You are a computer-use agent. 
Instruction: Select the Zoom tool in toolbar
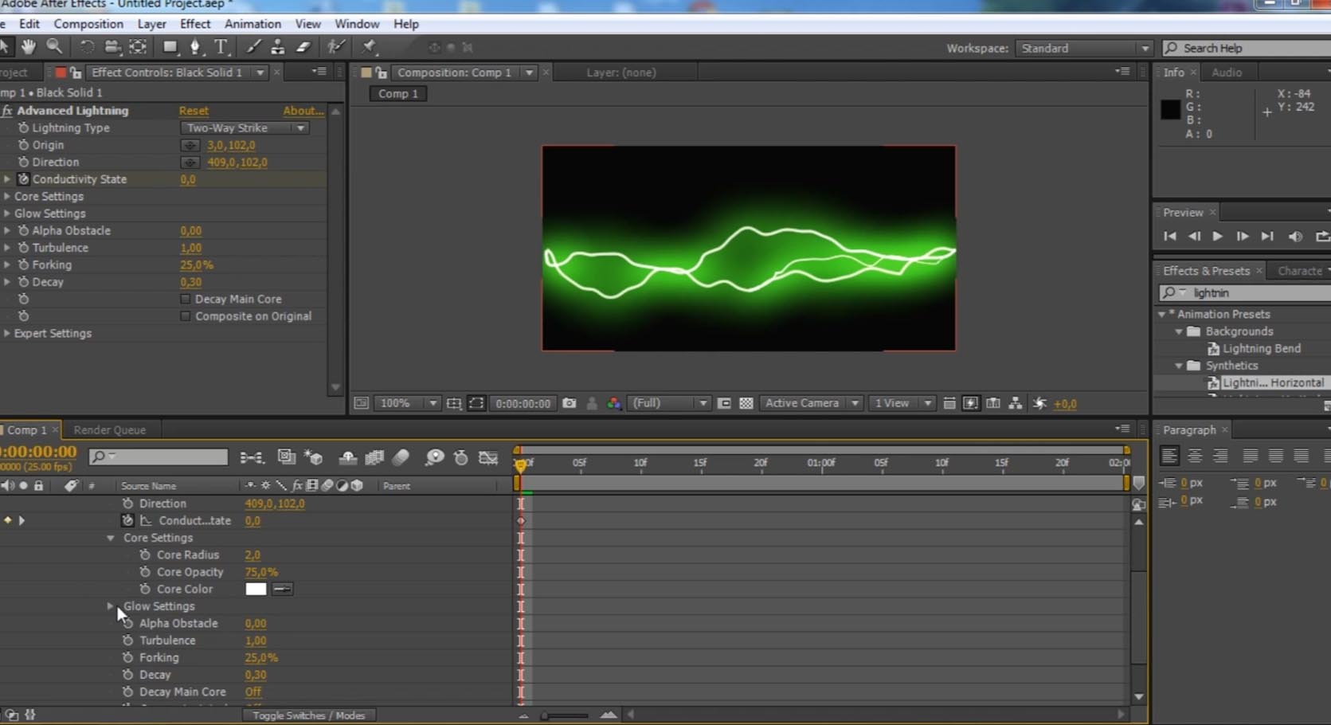(54, 47)
